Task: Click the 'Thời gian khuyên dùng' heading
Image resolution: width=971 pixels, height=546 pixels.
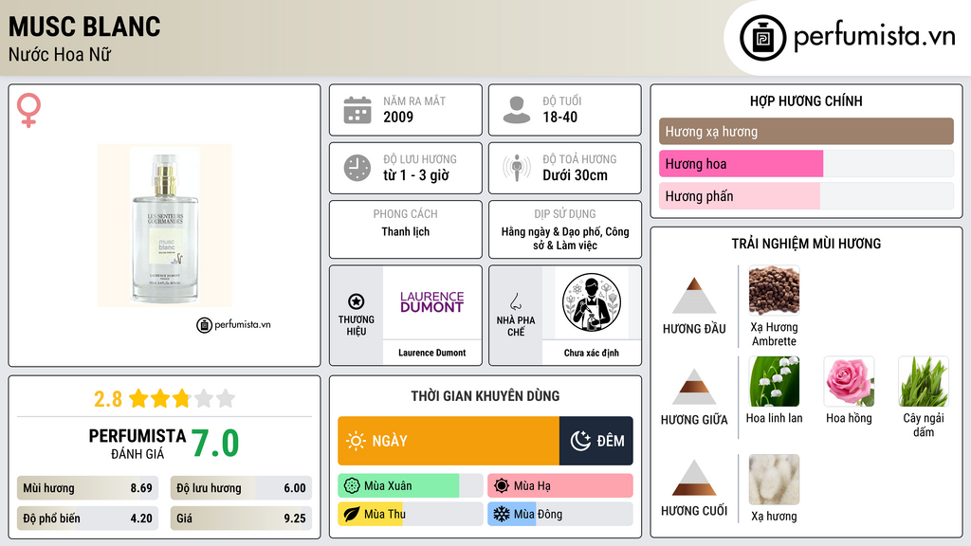Action: [485, 395]
